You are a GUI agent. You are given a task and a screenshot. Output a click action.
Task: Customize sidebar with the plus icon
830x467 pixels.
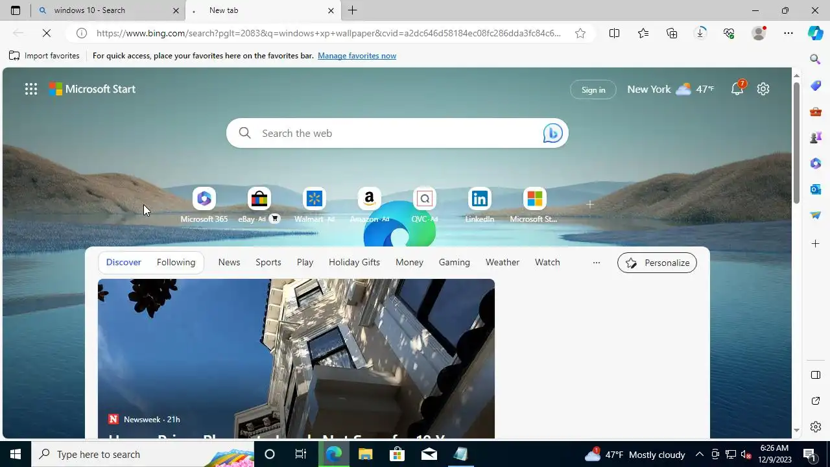(816, 244)
